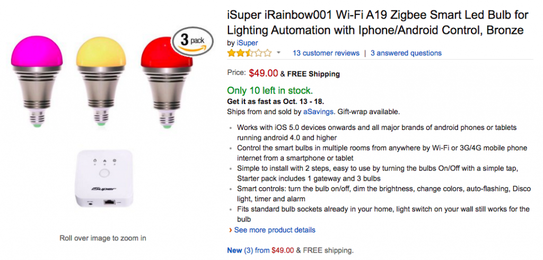This screenshot has height=260, width=543.
Task: Click the white iSuper gateway image
Action: pos(104,178)
